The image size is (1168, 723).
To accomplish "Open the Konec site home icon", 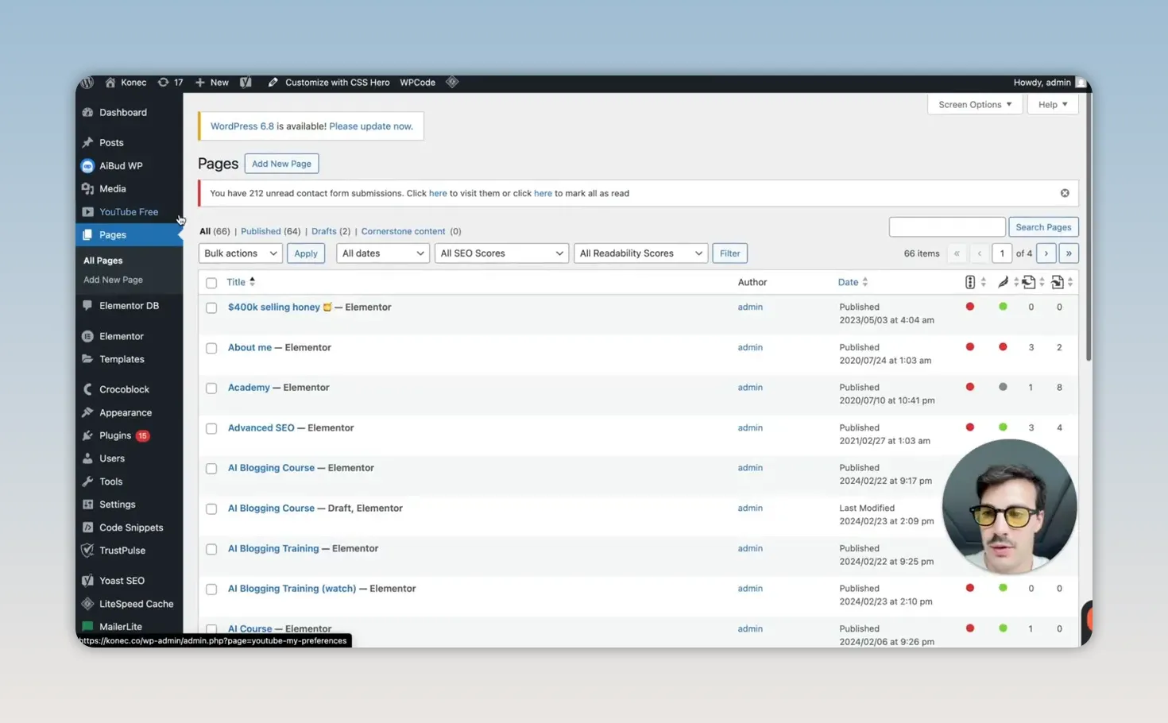I will [x=110, y=83].
